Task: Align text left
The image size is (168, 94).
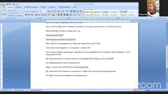Action: point(59,15)
